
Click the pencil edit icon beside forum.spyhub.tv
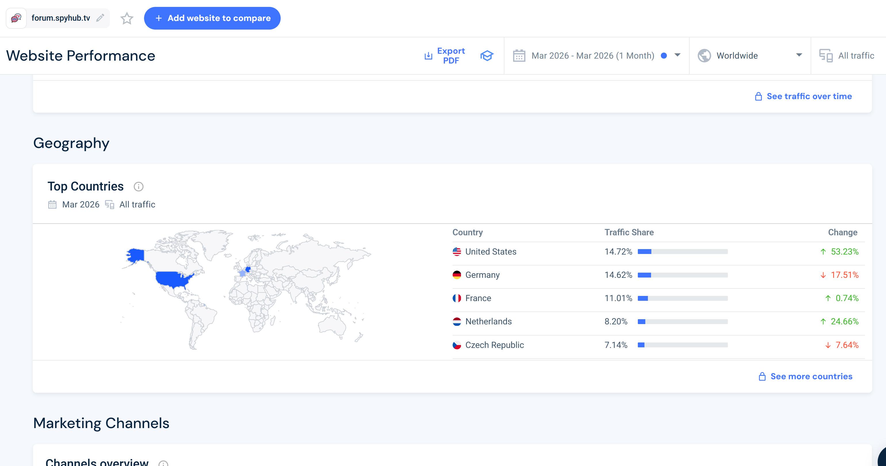[x=100, y=18]
